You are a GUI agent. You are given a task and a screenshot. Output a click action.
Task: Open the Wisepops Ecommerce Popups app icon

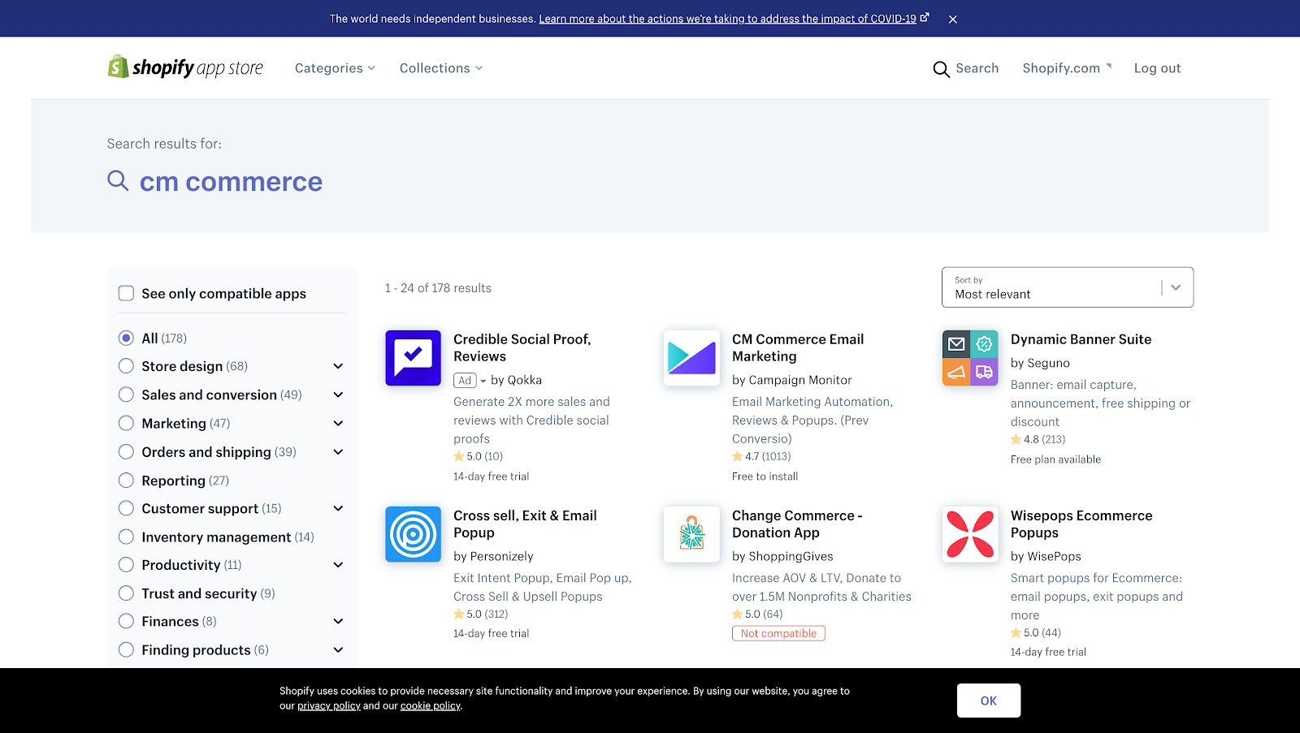(x=970, y=534)
